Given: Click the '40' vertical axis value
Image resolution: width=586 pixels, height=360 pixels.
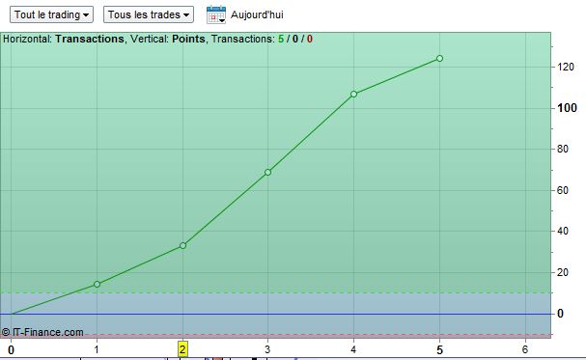Looking at the screenshot, I should point(563,232).
